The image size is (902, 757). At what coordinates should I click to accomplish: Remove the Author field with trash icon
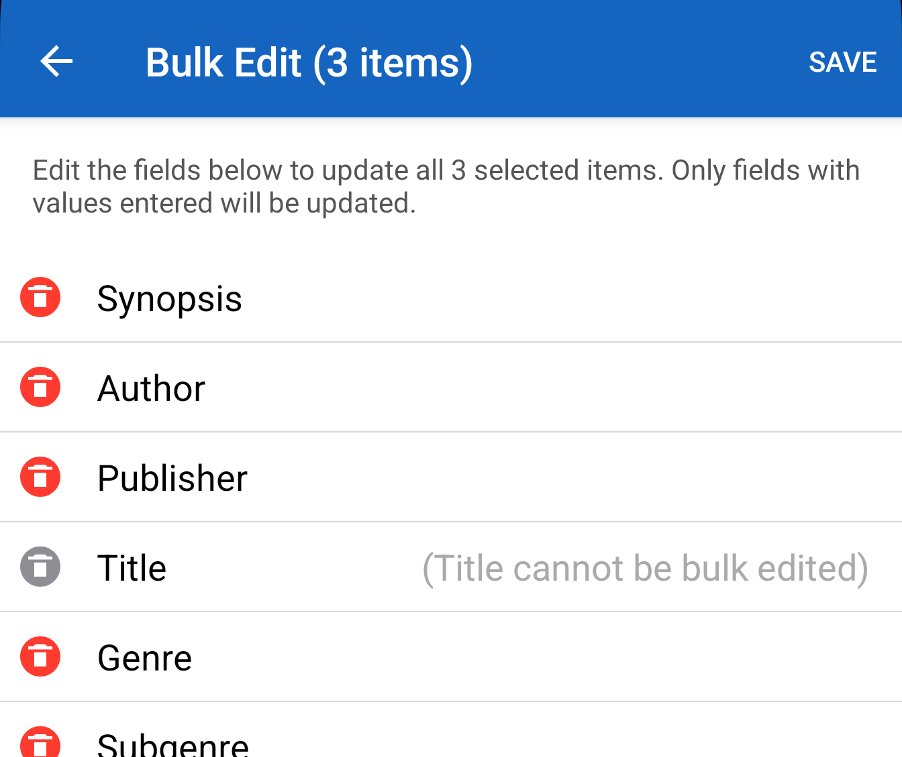pos(40,387)
